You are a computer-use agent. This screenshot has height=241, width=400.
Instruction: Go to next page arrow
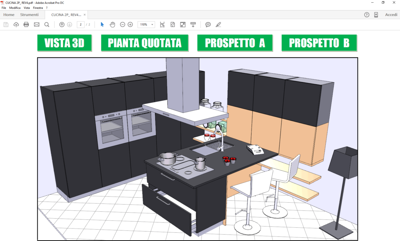point(70,25)
